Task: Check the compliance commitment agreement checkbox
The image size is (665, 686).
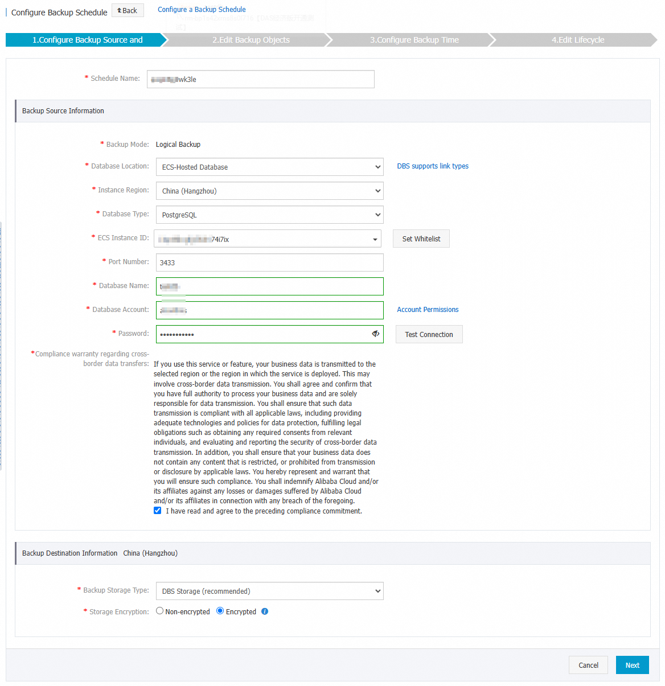Action: (157, 511)
